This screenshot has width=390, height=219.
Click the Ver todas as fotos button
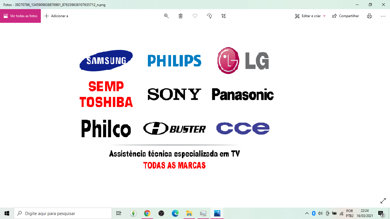point(20,16)
